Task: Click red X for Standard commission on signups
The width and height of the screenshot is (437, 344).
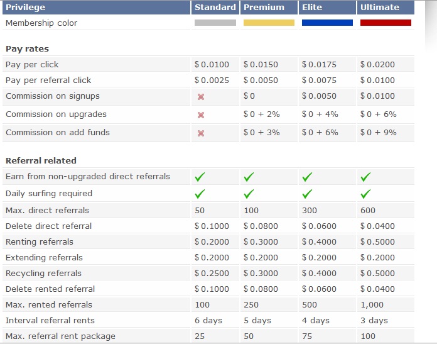Action: (x=201, y=97)
